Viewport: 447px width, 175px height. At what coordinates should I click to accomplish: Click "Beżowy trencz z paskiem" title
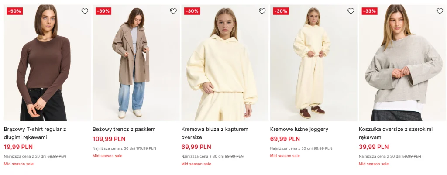[124, 129]
